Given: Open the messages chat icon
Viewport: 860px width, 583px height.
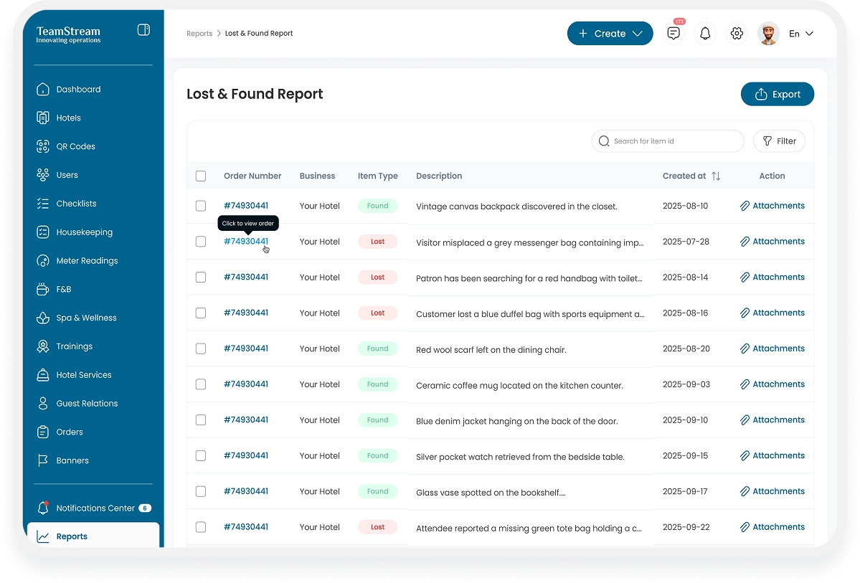Looking at the screenshot, I should 673,34.
